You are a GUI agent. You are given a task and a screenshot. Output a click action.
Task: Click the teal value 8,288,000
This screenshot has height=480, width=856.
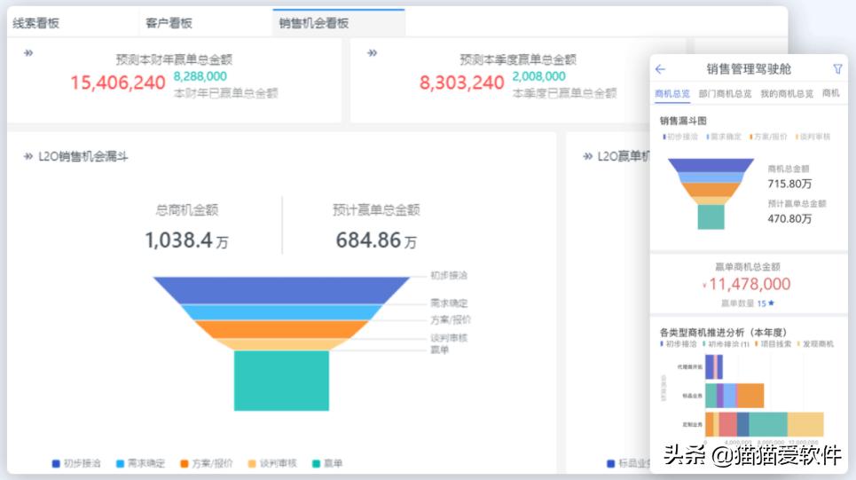[x=200, y=76]
